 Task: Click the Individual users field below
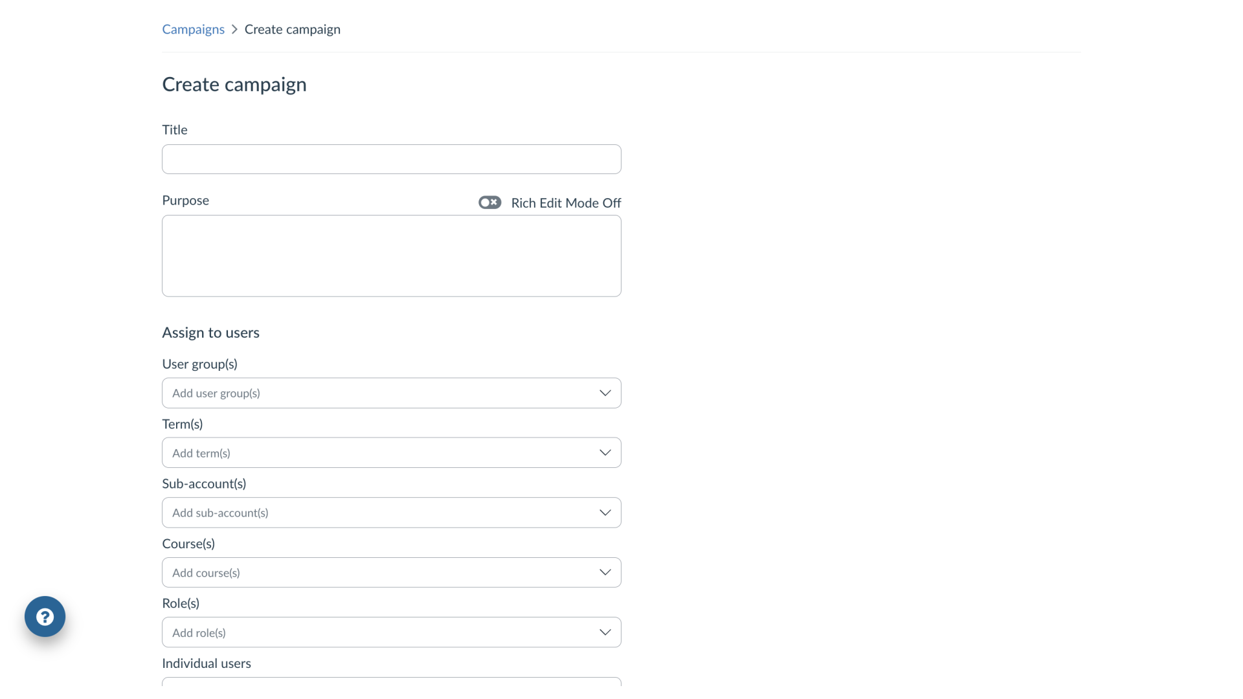click(x=392, y=682)
